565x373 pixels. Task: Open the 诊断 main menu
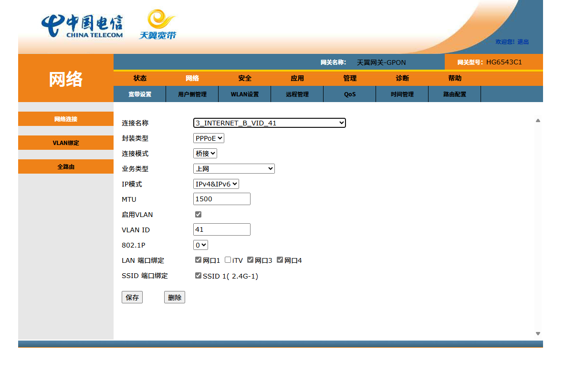pos(402,78)
